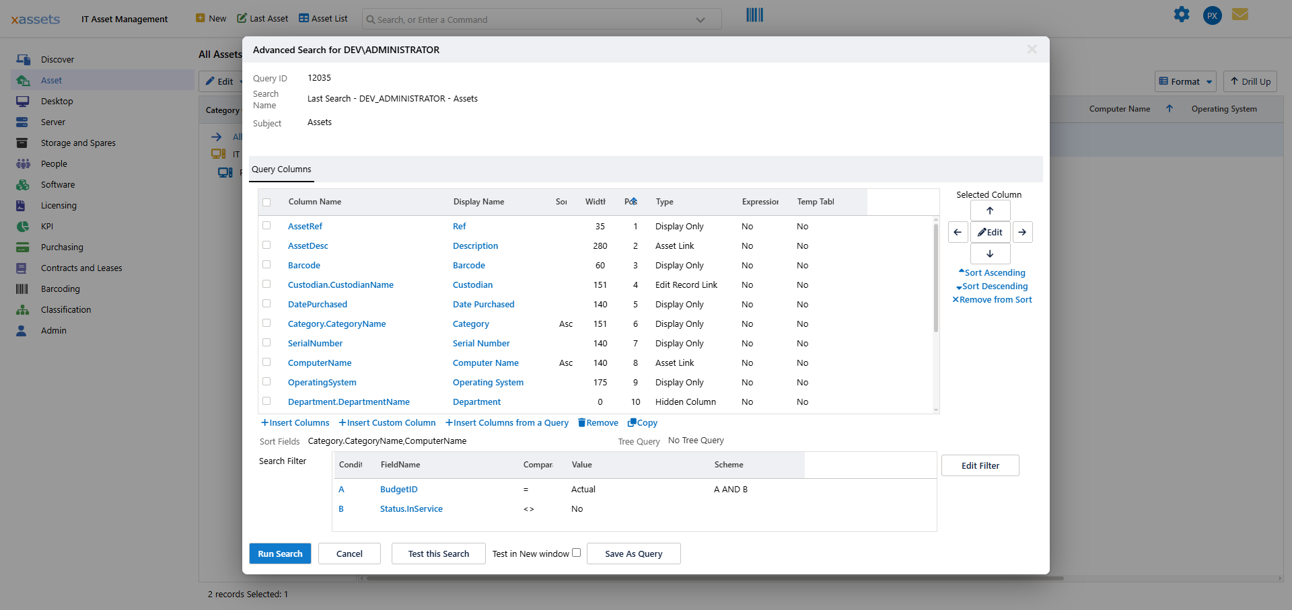Open the BudgetID filter field link
The height and width of the screenshot is (610, 1292).
pos(398,489)
